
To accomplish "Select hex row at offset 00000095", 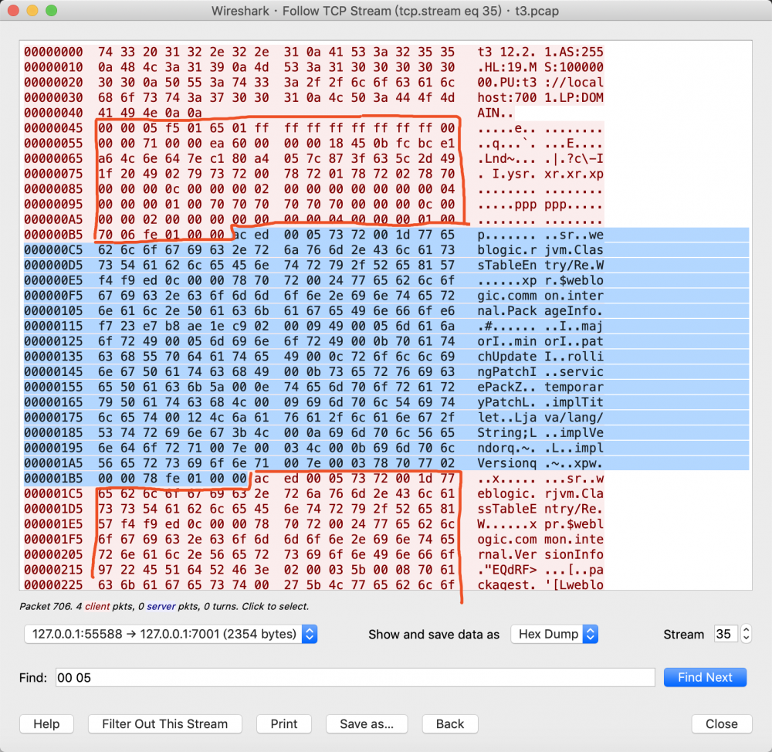I will pyautogui.click(x=313, y=205).
